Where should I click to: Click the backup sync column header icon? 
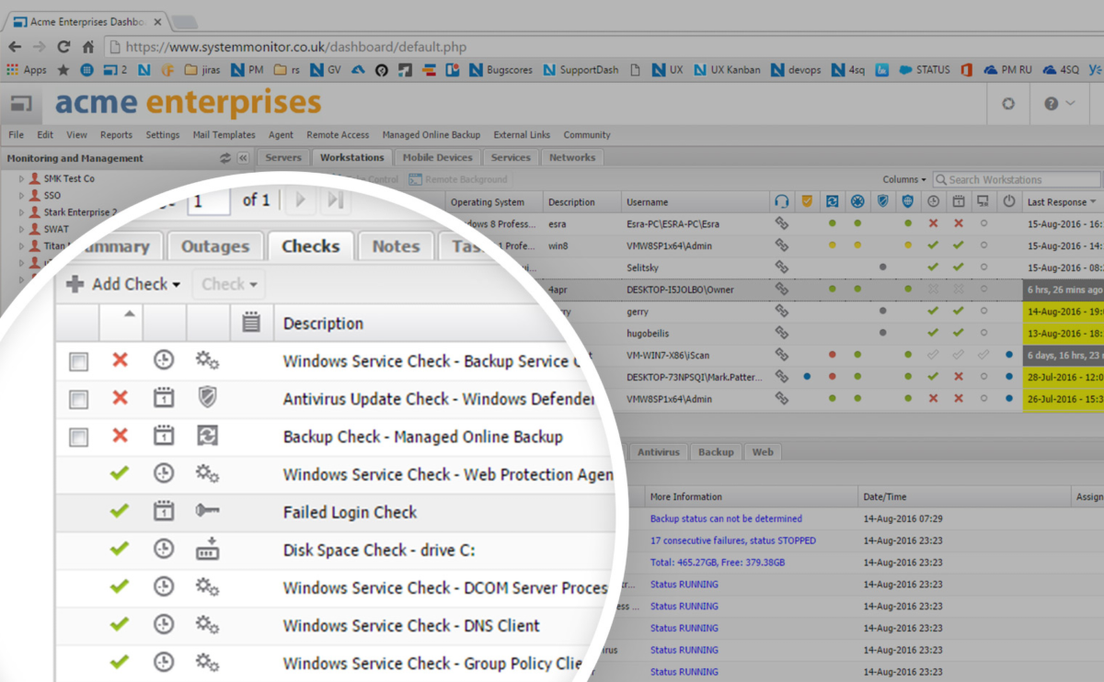tap(832, 201)
